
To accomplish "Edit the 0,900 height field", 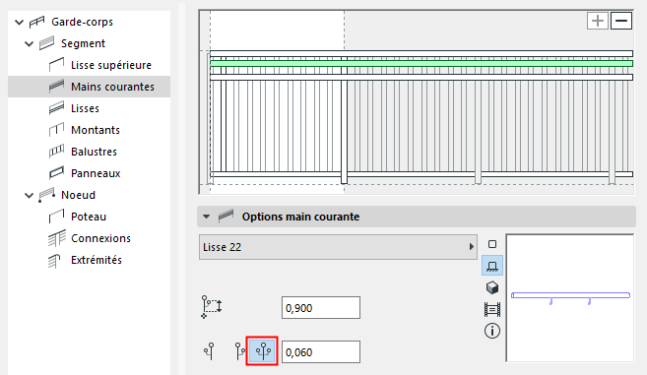I will coord(321,308).
